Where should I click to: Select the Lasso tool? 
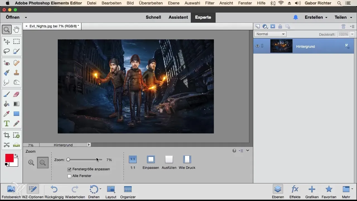click(x=7, y=51)
